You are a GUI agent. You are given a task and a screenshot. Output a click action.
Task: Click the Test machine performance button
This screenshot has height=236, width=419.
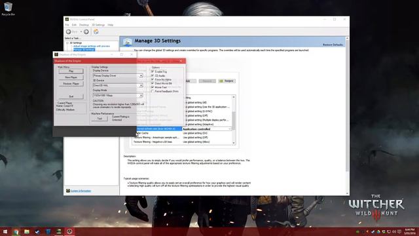(x=100, y=119)
